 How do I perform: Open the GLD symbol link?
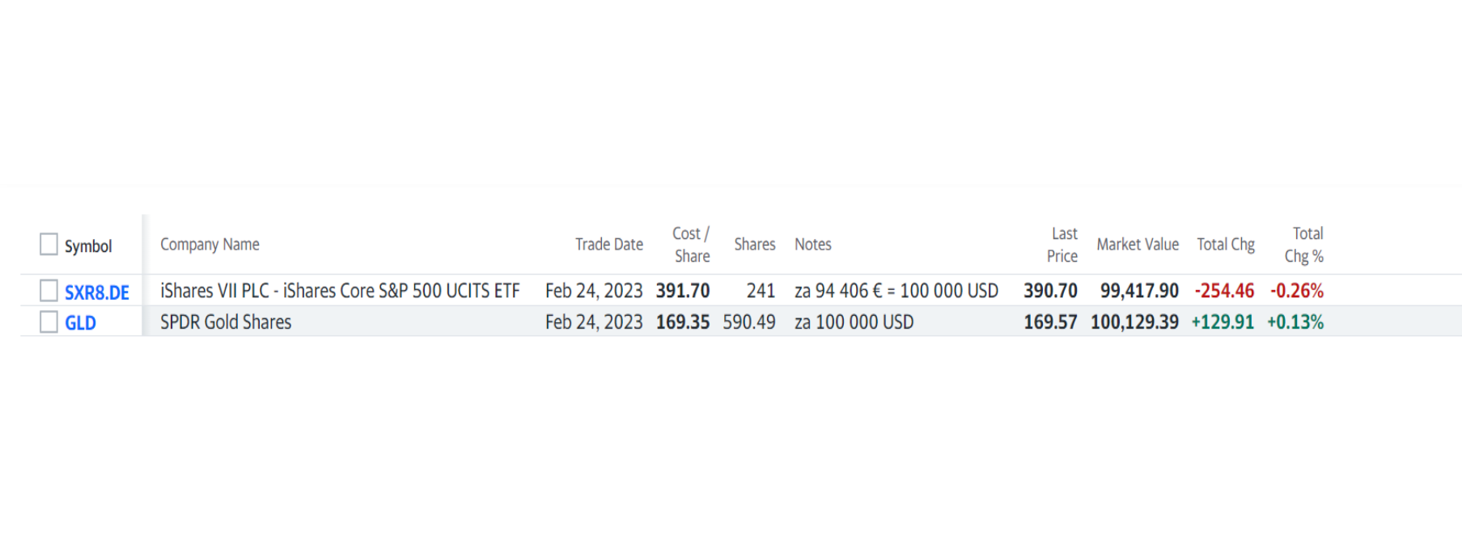tap(80, 323)
